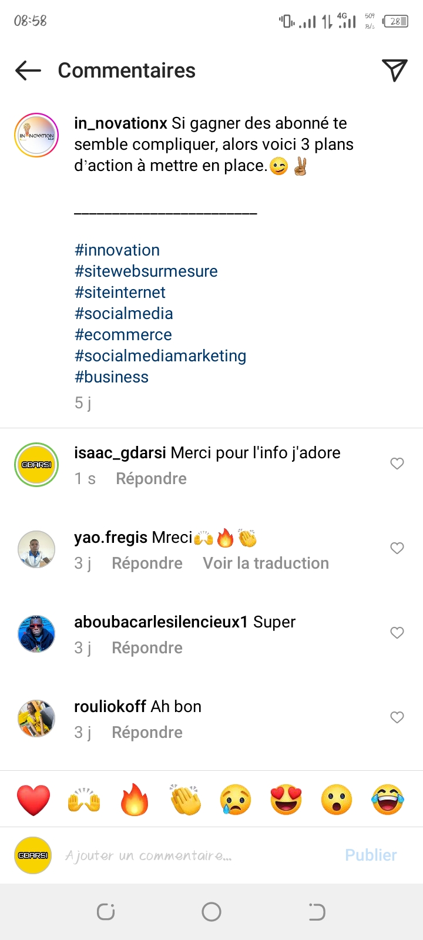
Task: Like isaac_gdarsi's comment with the heart
Action: pyautogui.click(x=397, y=464)
